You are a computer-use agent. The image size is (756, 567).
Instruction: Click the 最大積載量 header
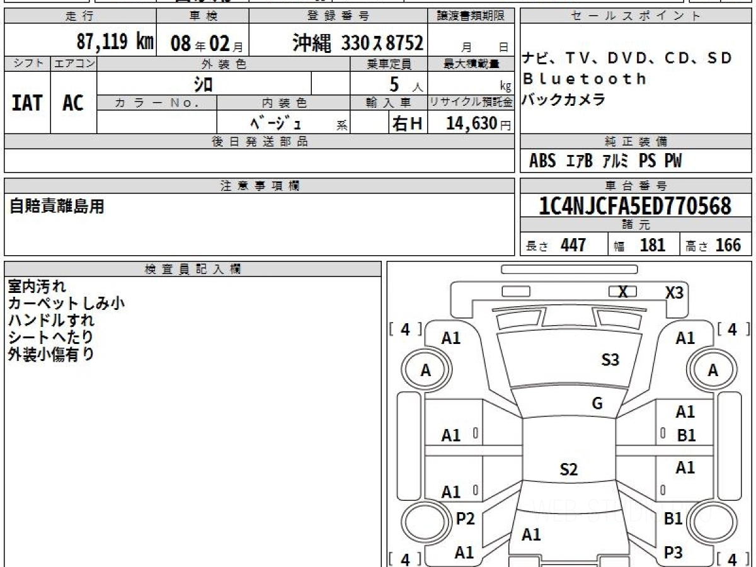pyautogui.click(x=471, y=64)
